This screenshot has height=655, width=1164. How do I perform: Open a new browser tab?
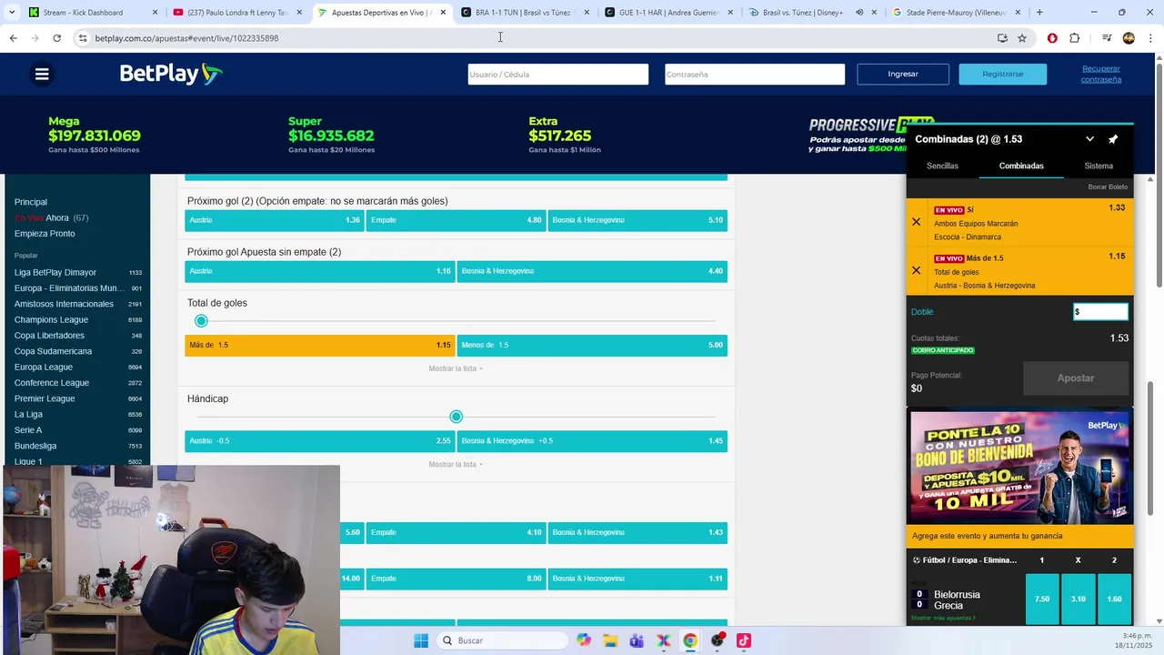(1039, 13)
